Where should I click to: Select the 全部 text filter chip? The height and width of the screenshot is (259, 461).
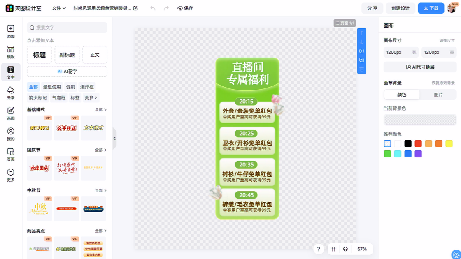point(33,87)
